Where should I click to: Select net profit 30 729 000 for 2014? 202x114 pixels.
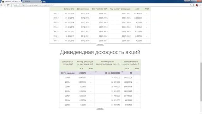116,87
